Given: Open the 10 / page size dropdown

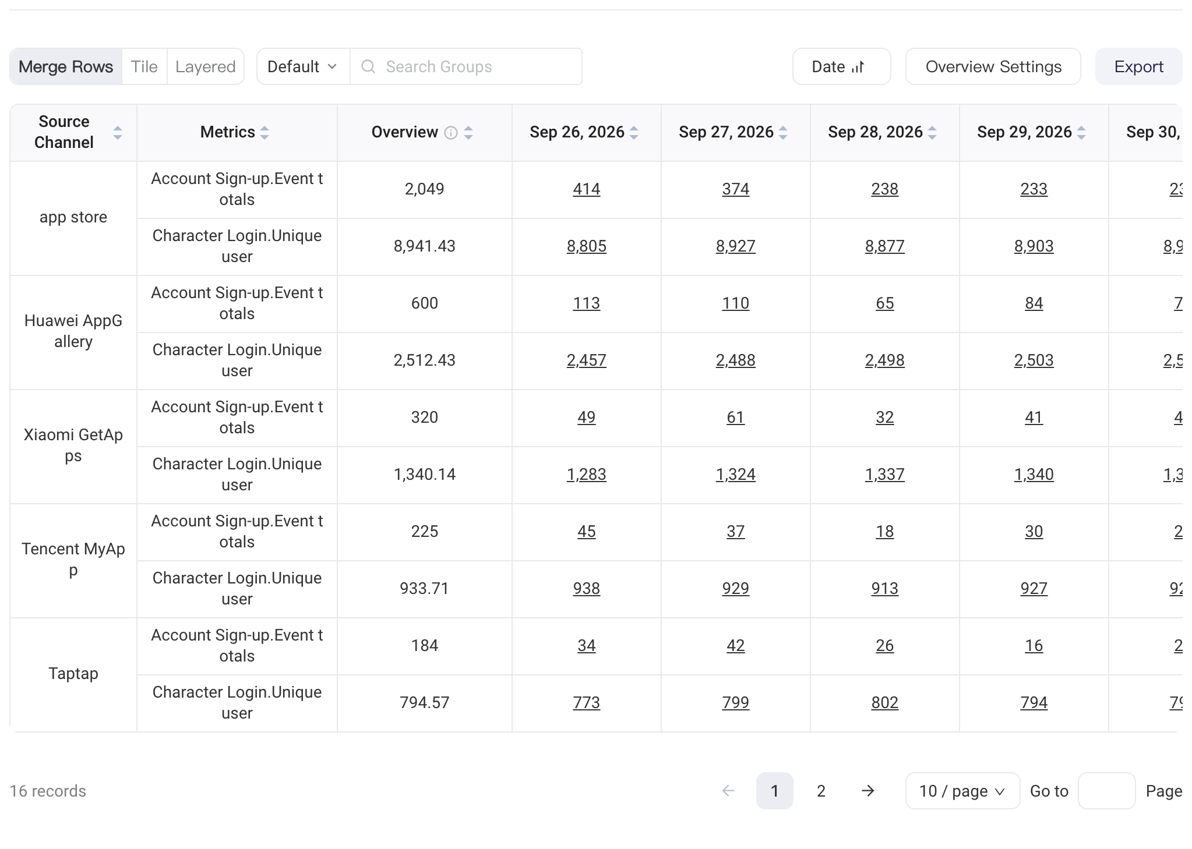Looking at the screenshot, I should [x=962, y=791].
